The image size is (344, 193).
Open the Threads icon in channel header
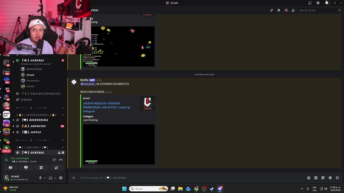click(271, 10)
